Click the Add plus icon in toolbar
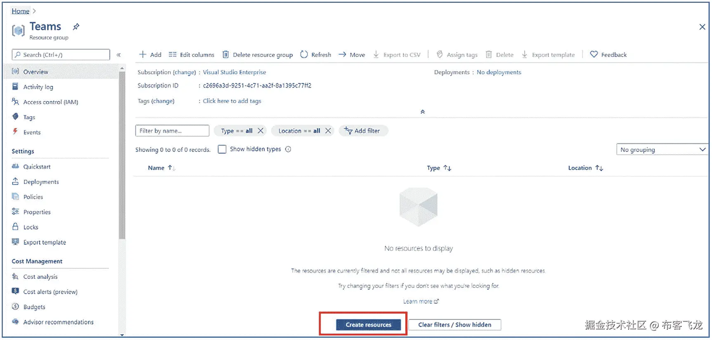Viewport: 712px width, 340px height. tap(143, 55)
